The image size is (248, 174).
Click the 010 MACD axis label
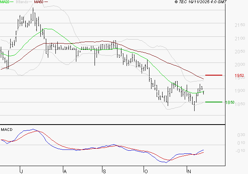coord(241,143)
